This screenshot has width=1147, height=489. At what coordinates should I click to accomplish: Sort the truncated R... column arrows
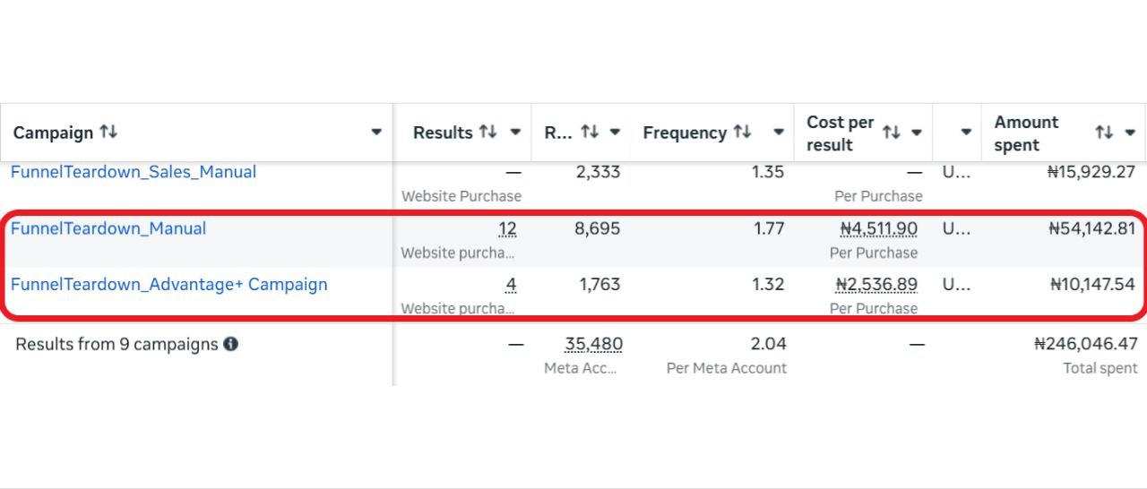click(x=589, y=133)
